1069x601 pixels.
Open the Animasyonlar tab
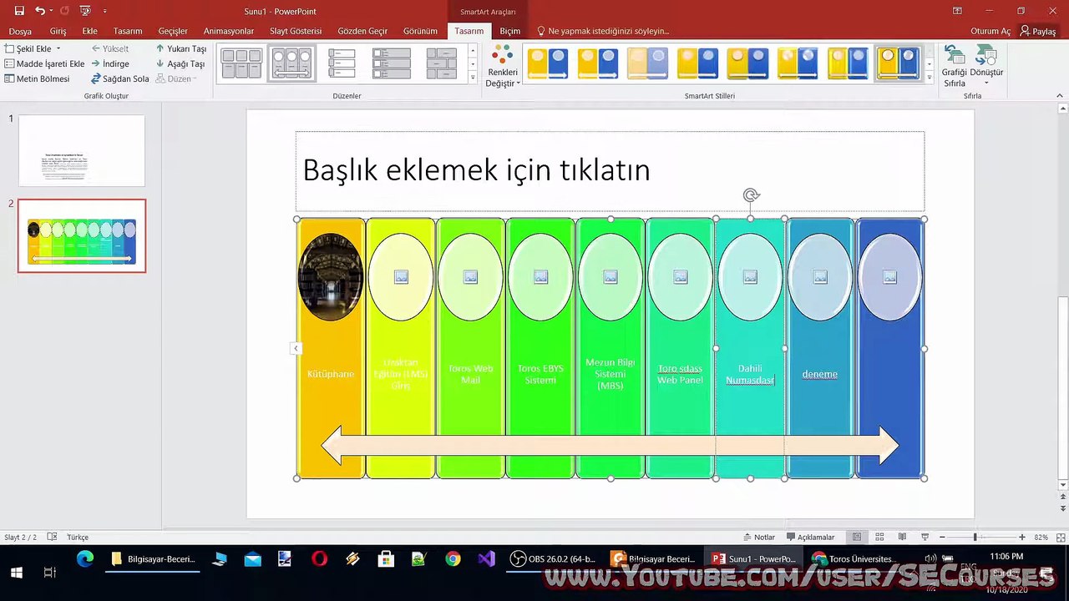(229, 31)
